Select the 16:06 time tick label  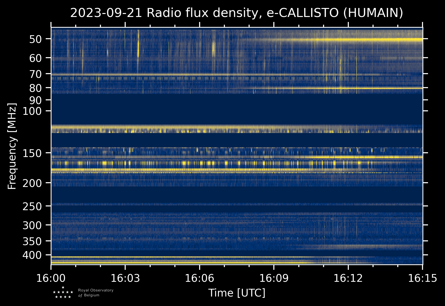click(199, 278)
